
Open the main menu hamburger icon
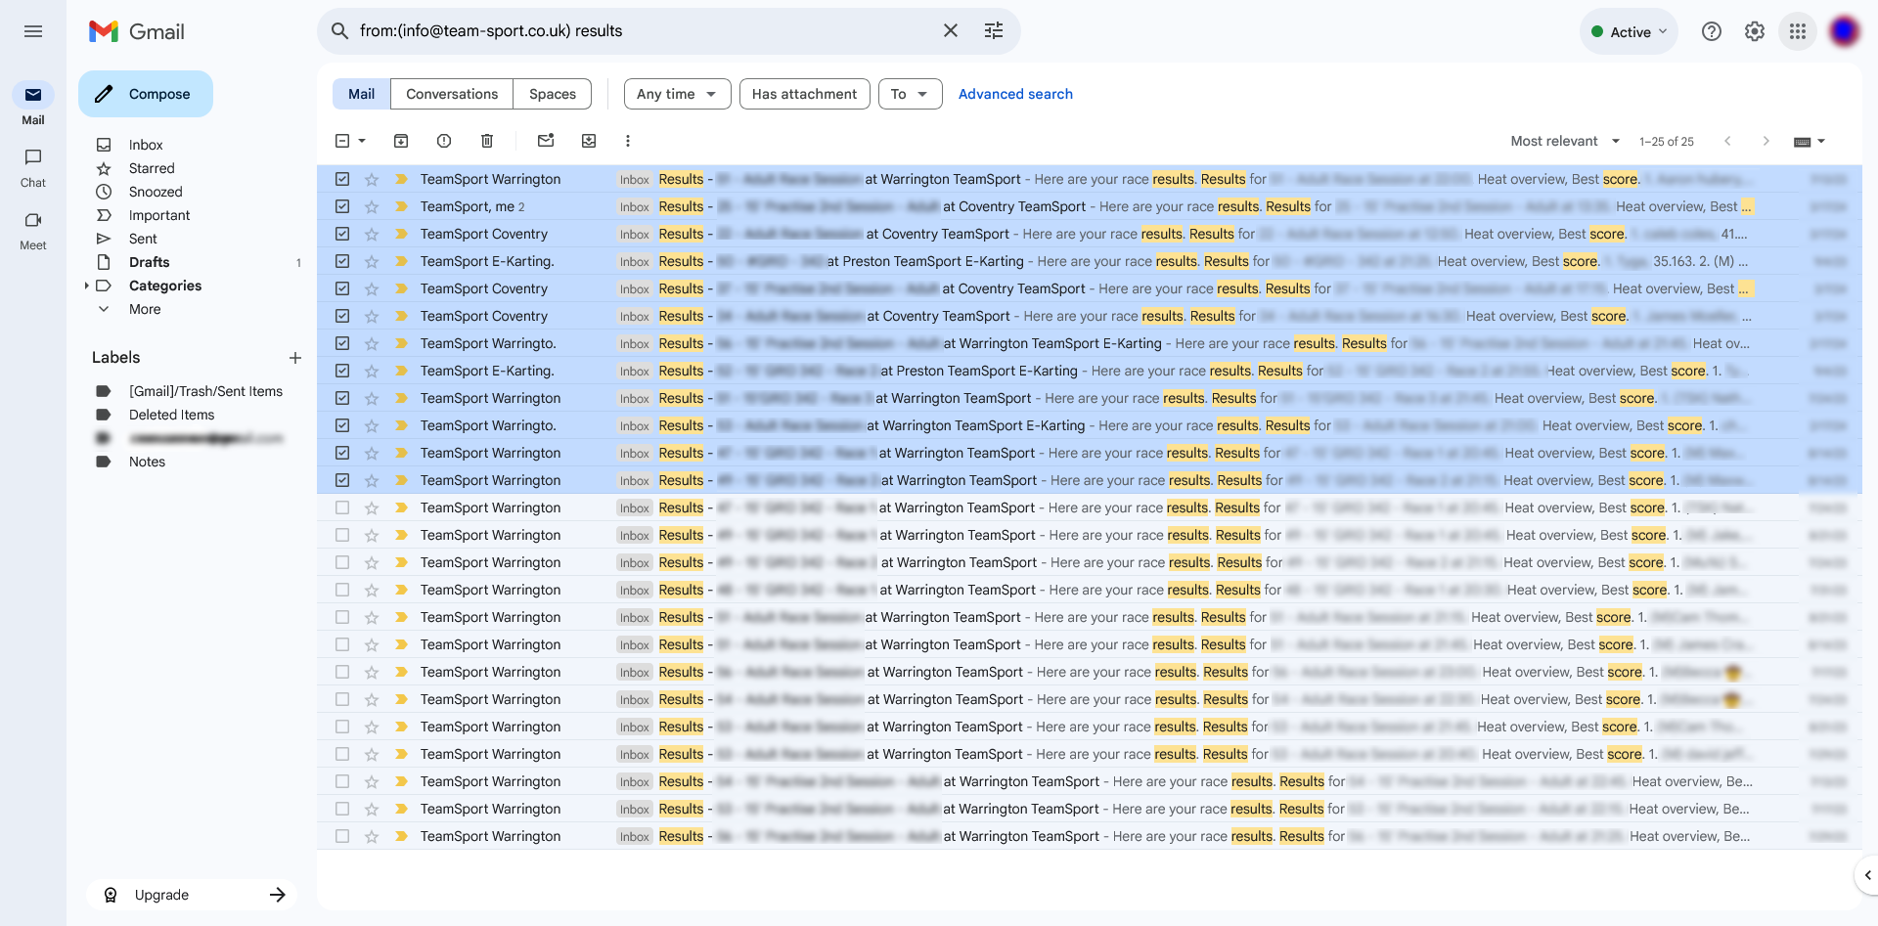pyautogui.click(x=33, y=31)
